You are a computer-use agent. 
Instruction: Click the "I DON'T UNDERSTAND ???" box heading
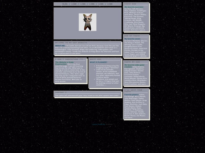pyautogui.click(x=69, y=59)
